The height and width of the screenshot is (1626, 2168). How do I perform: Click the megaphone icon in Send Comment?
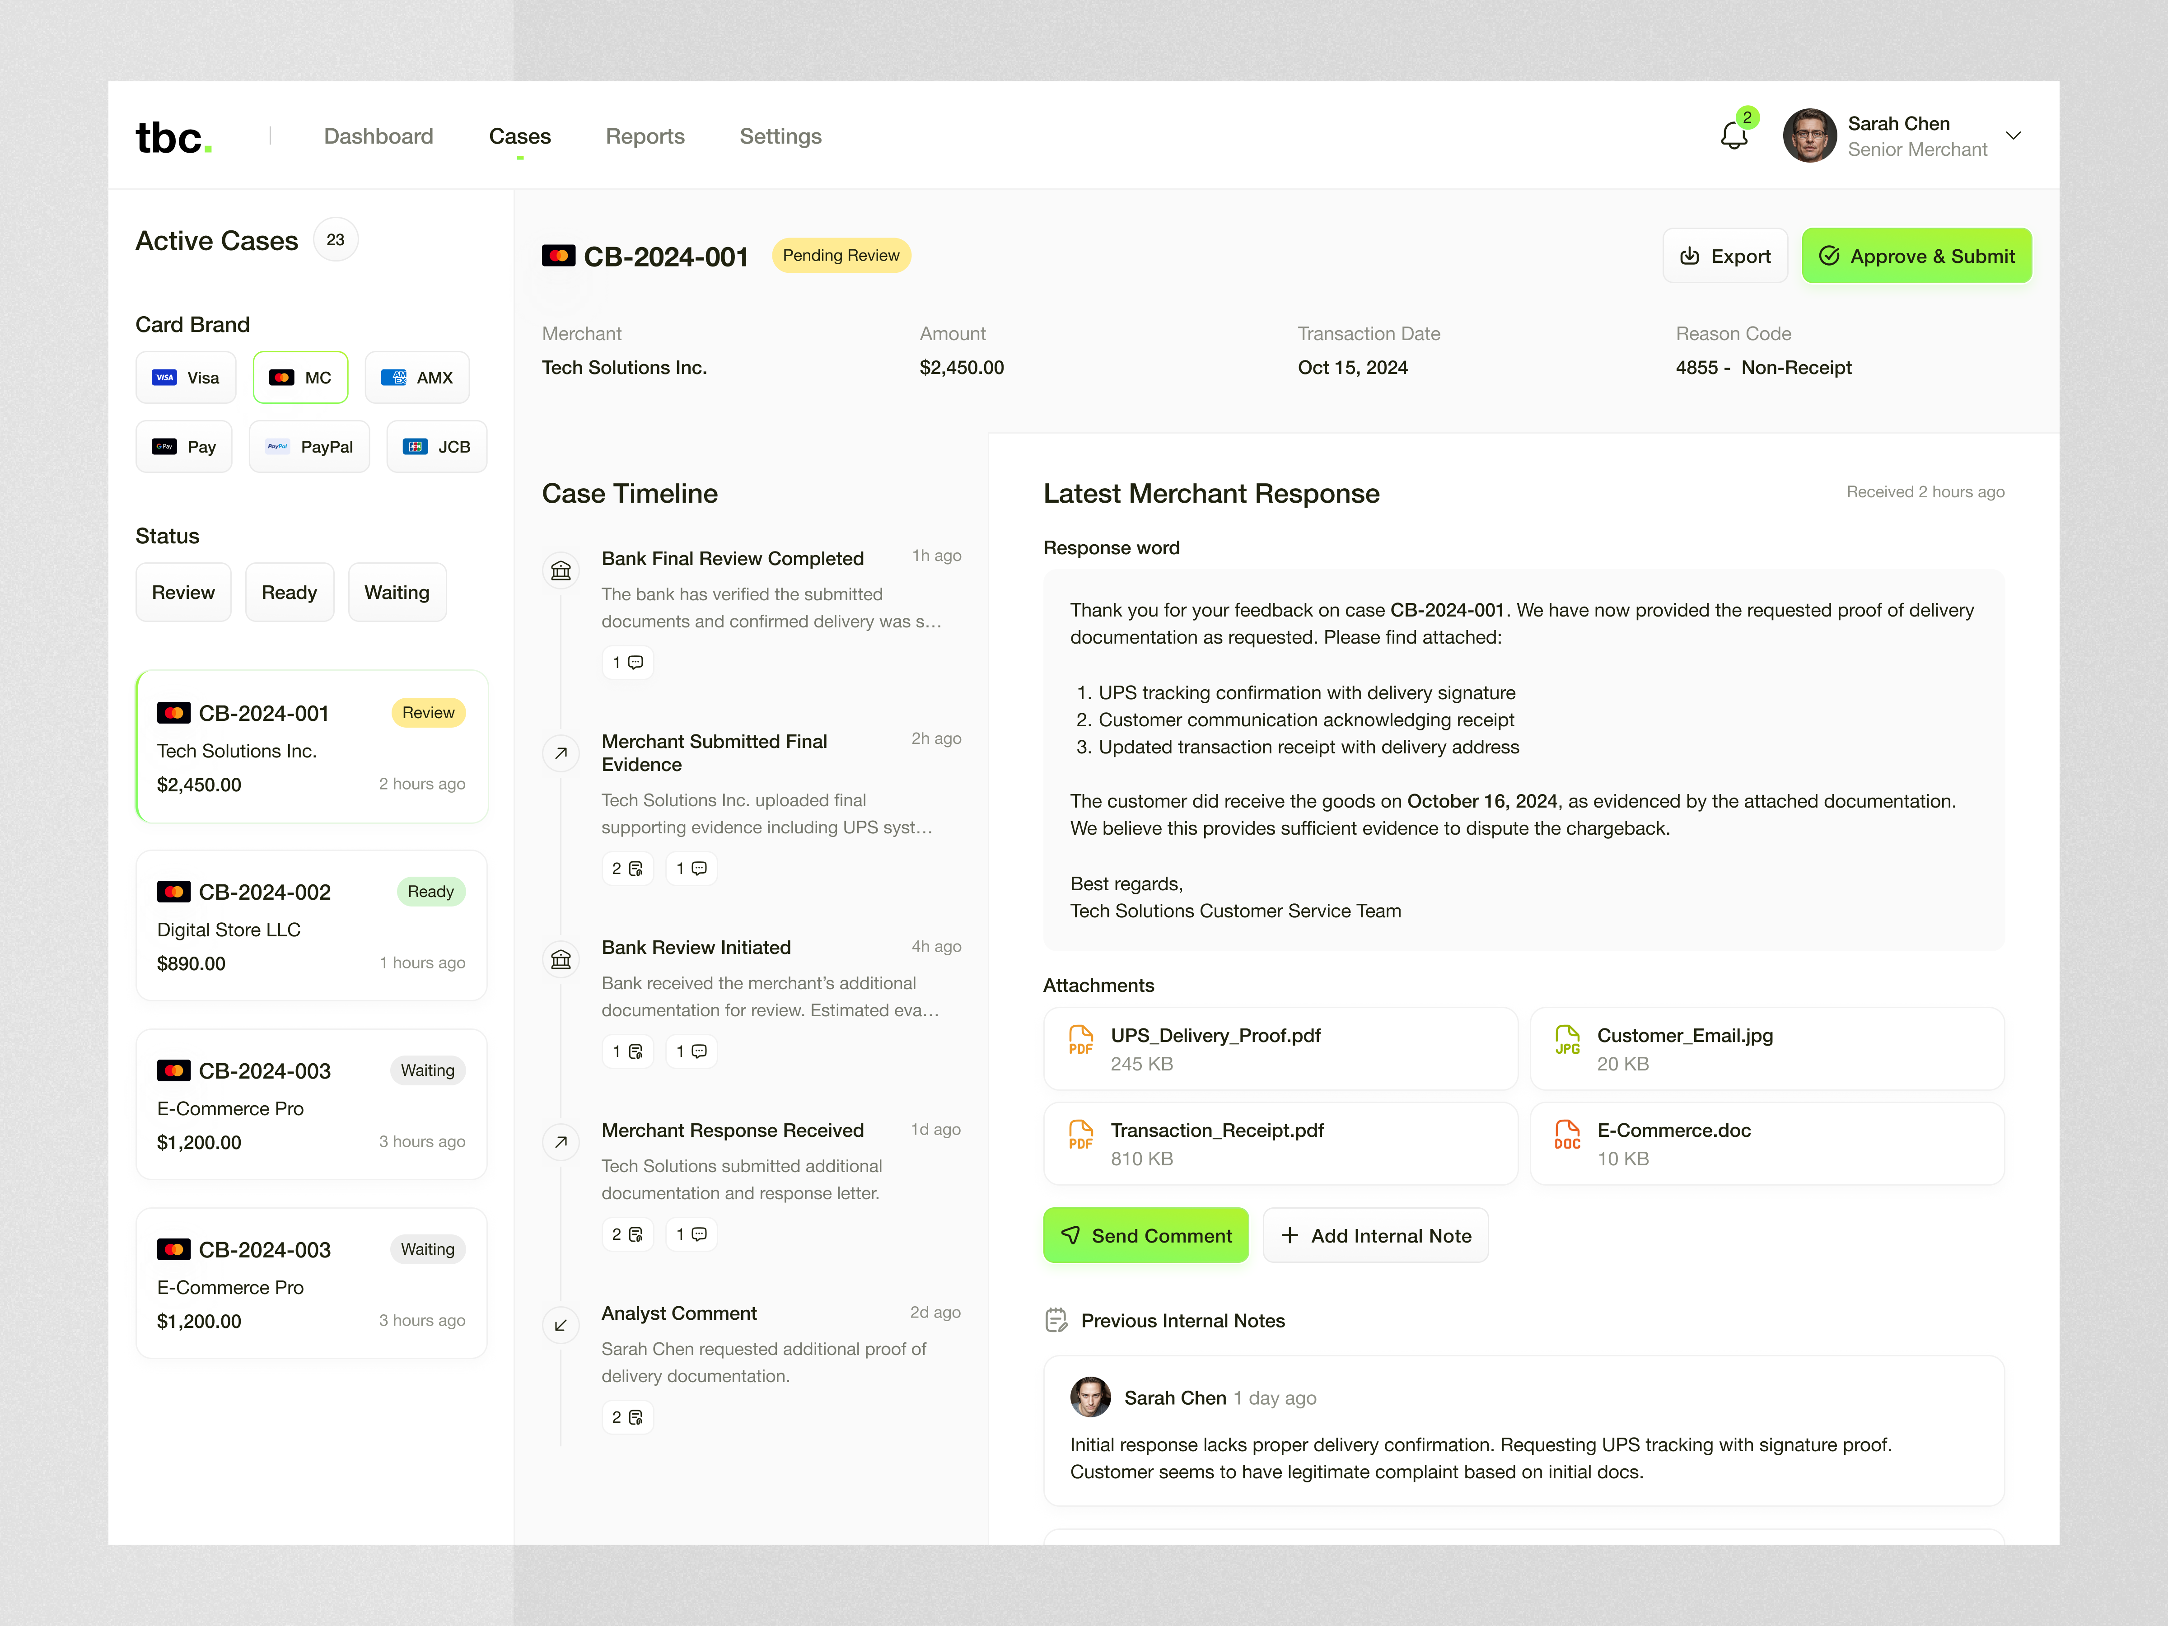(x=1071, y=1235)
